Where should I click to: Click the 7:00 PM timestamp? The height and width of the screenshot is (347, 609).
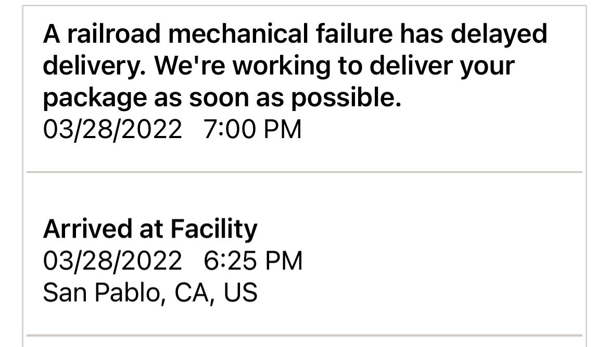click(x=252, y=129)
